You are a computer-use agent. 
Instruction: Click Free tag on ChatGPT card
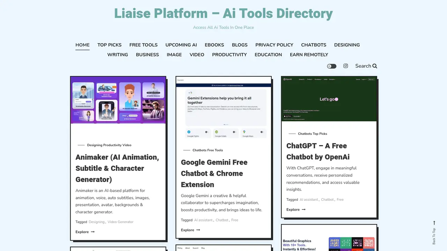click(340, 200)
